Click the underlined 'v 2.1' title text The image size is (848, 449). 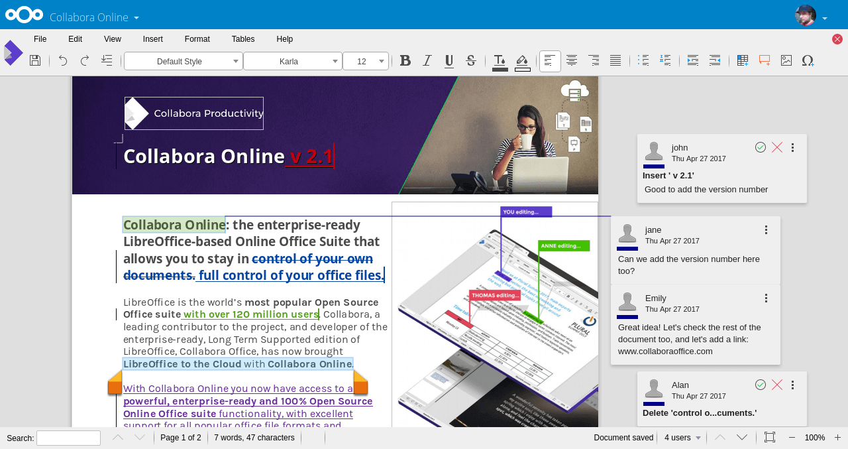(311, 156)
